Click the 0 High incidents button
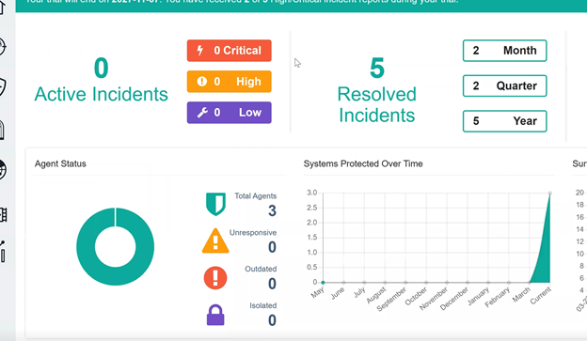The image size is (587, 341). pyautogui.click(x=230, y=82)
